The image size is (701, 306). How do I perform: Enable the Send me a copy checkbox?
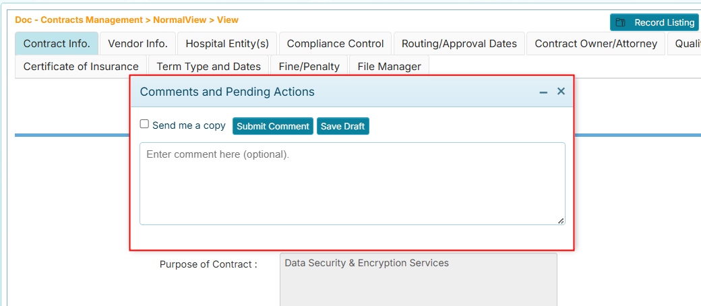tap(144, 124)
